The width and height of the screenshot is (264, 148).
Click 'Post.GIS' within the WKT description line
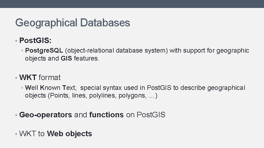pyautogui.click(x=159, y=88)
